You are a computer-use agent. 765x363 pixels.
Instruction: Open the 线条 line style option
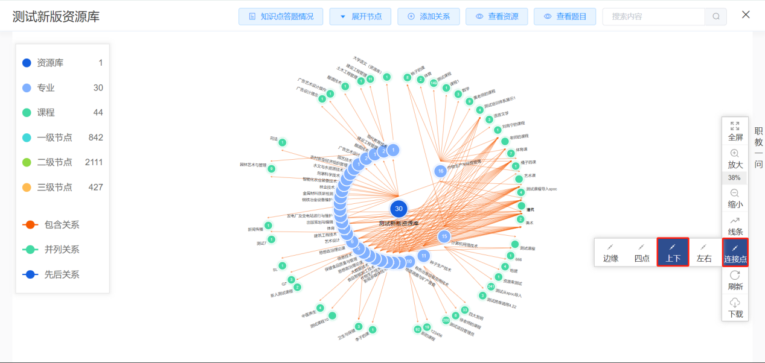point(735,221)
